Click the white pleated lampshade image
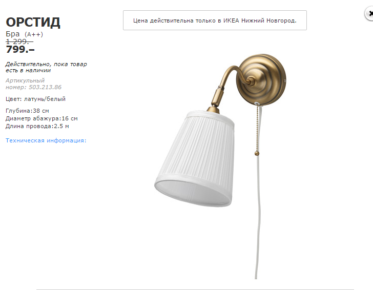 click(195, 158)
